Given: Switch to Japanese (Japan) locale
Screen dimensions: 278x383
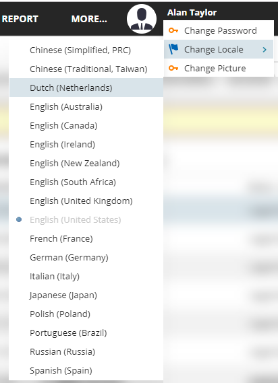Looking at the screenshot, I should [x=86, y=295].
